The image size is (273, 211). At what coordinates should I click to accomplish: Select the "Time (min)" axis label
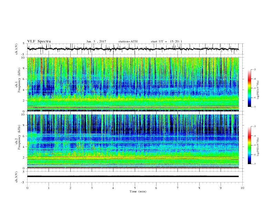[138, 191]
